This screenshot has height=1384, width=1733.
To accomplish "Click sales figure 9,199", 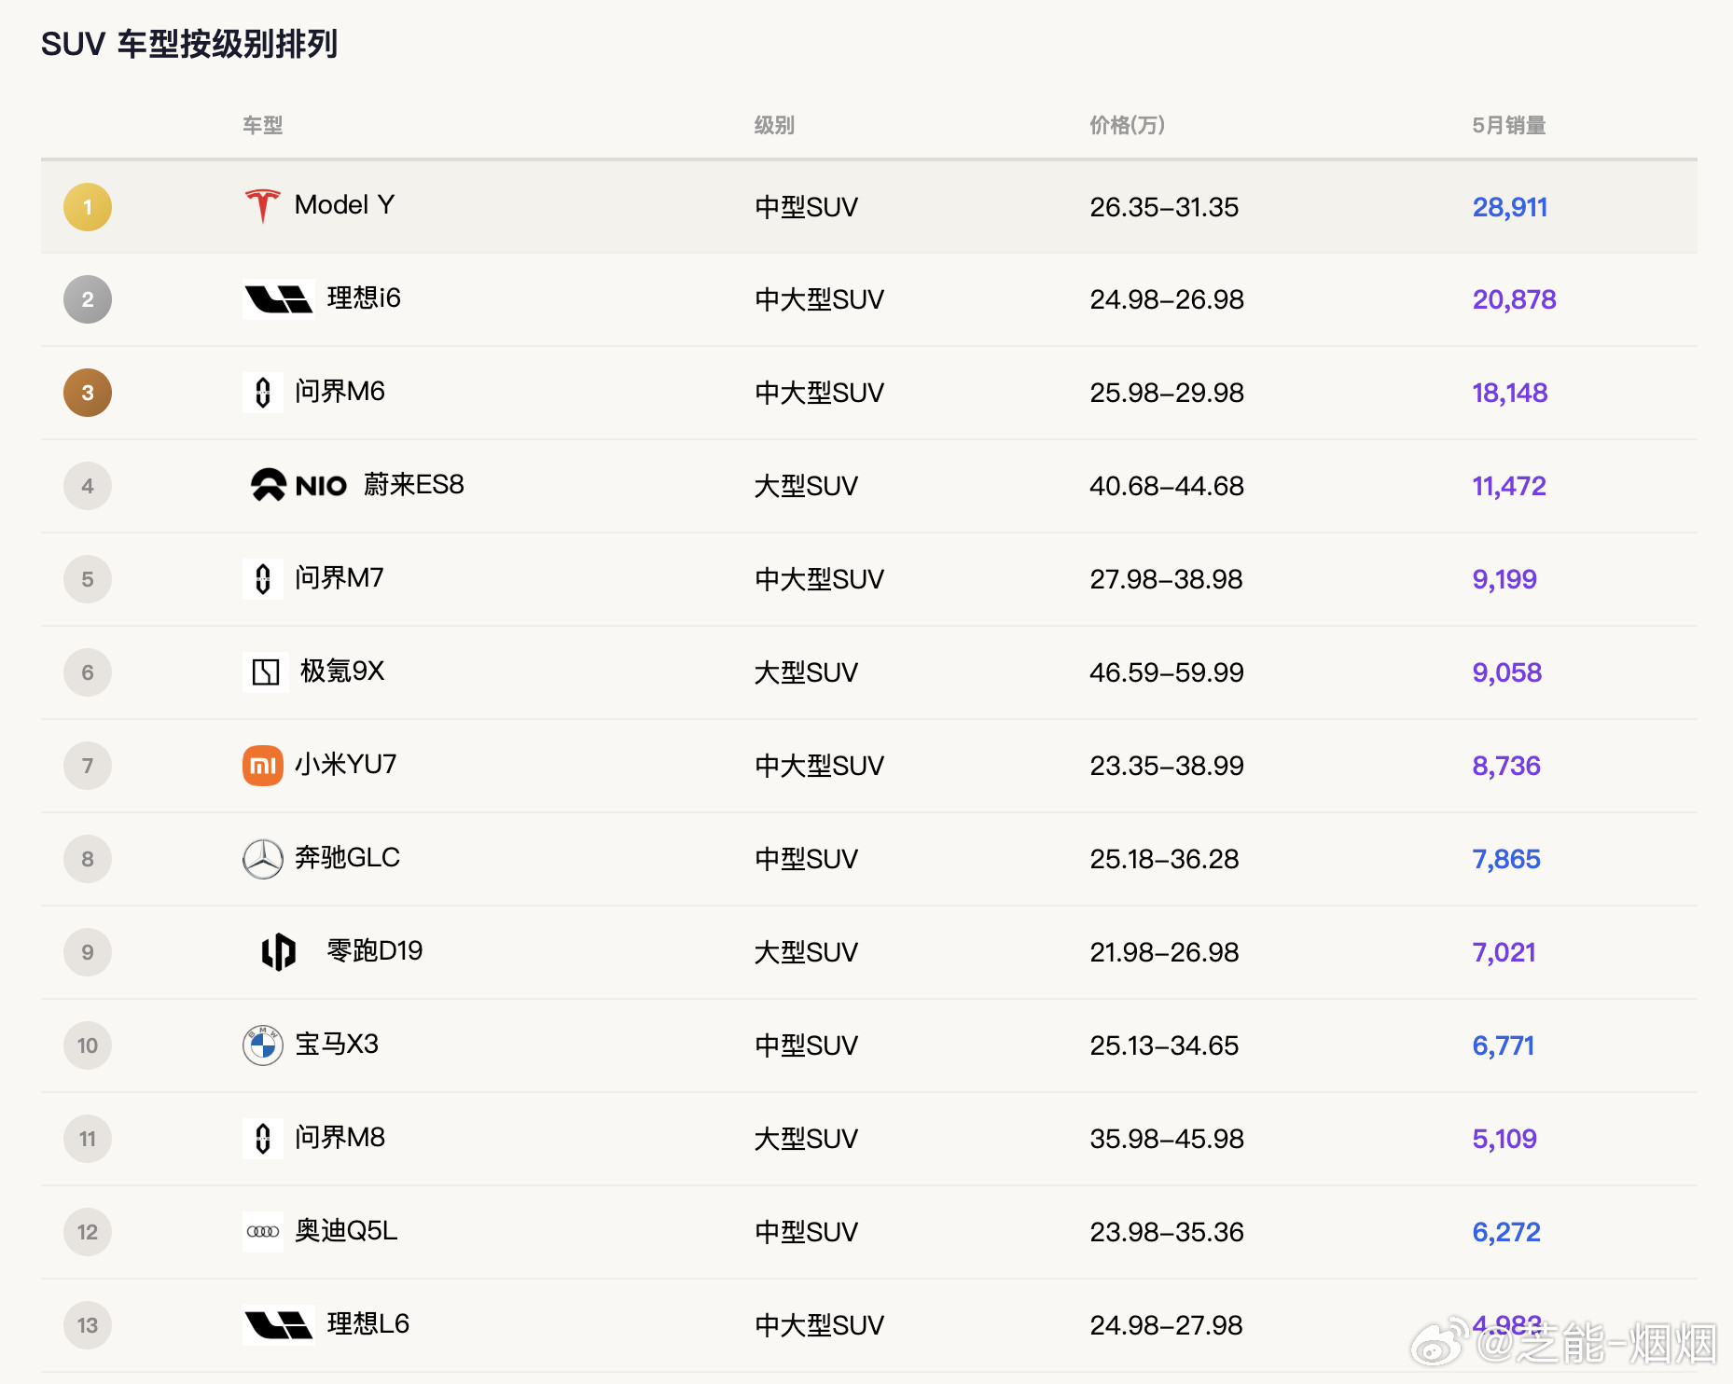I will pyautogui.click(x=1504, y=579).
